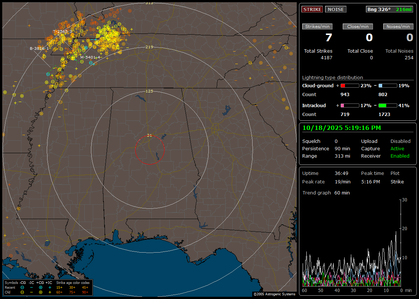Click the 90+ strike age color code

point(85,292)
